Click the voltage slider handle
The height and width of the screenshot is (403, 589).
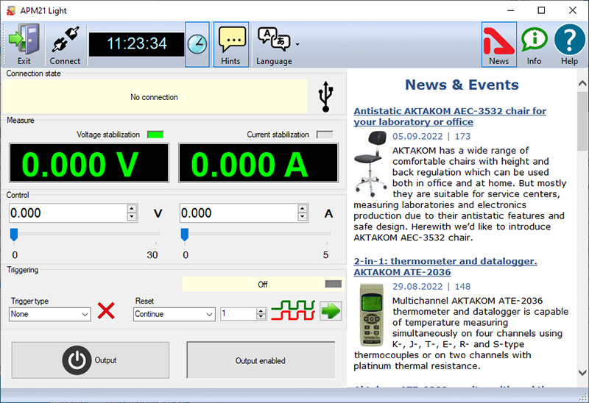point(14,235)
